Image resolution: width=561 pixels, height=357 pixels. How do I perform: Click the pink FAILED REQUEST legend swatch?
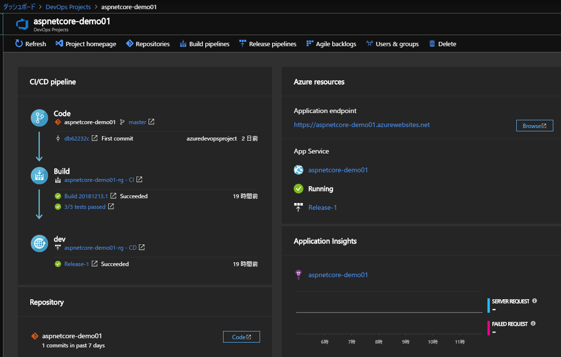coord(489,328)
